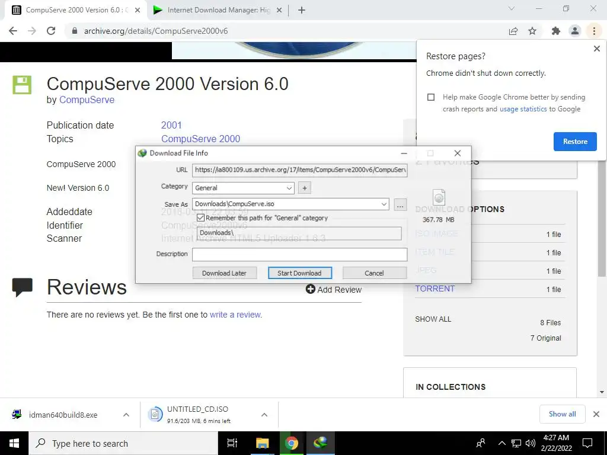Expand the Save As path dropdown arrow
This screenshot has height=455, width=607.
[384, 204]
